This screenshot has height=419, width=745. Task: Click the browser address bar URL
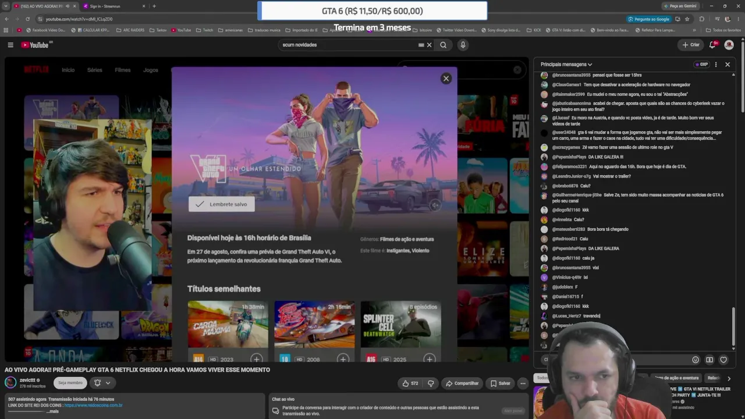click(x=79, y=19)
